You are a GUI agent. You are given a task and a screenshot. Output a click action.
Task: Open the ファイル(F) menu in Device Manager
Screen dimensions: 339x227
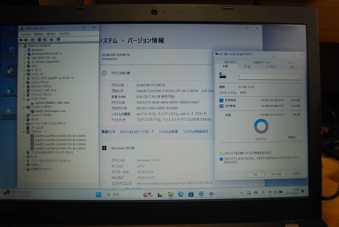tap(25, 34)
